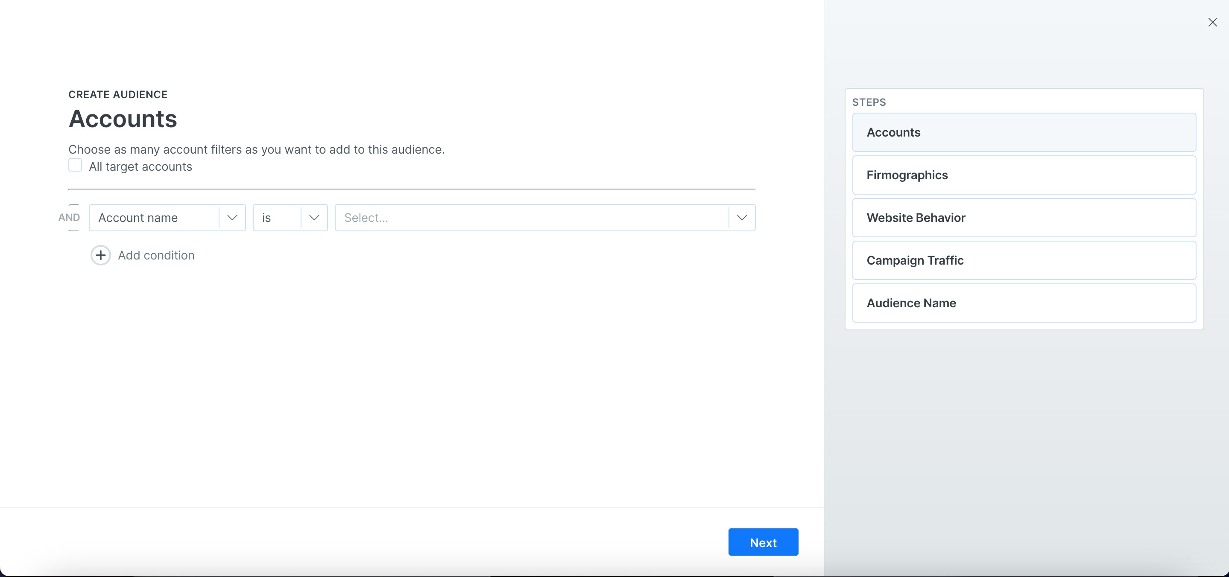Viewport: 1229px width, 577px height.
Task: Click the plus icon for Add condition
Action: [x=101, y=255]
